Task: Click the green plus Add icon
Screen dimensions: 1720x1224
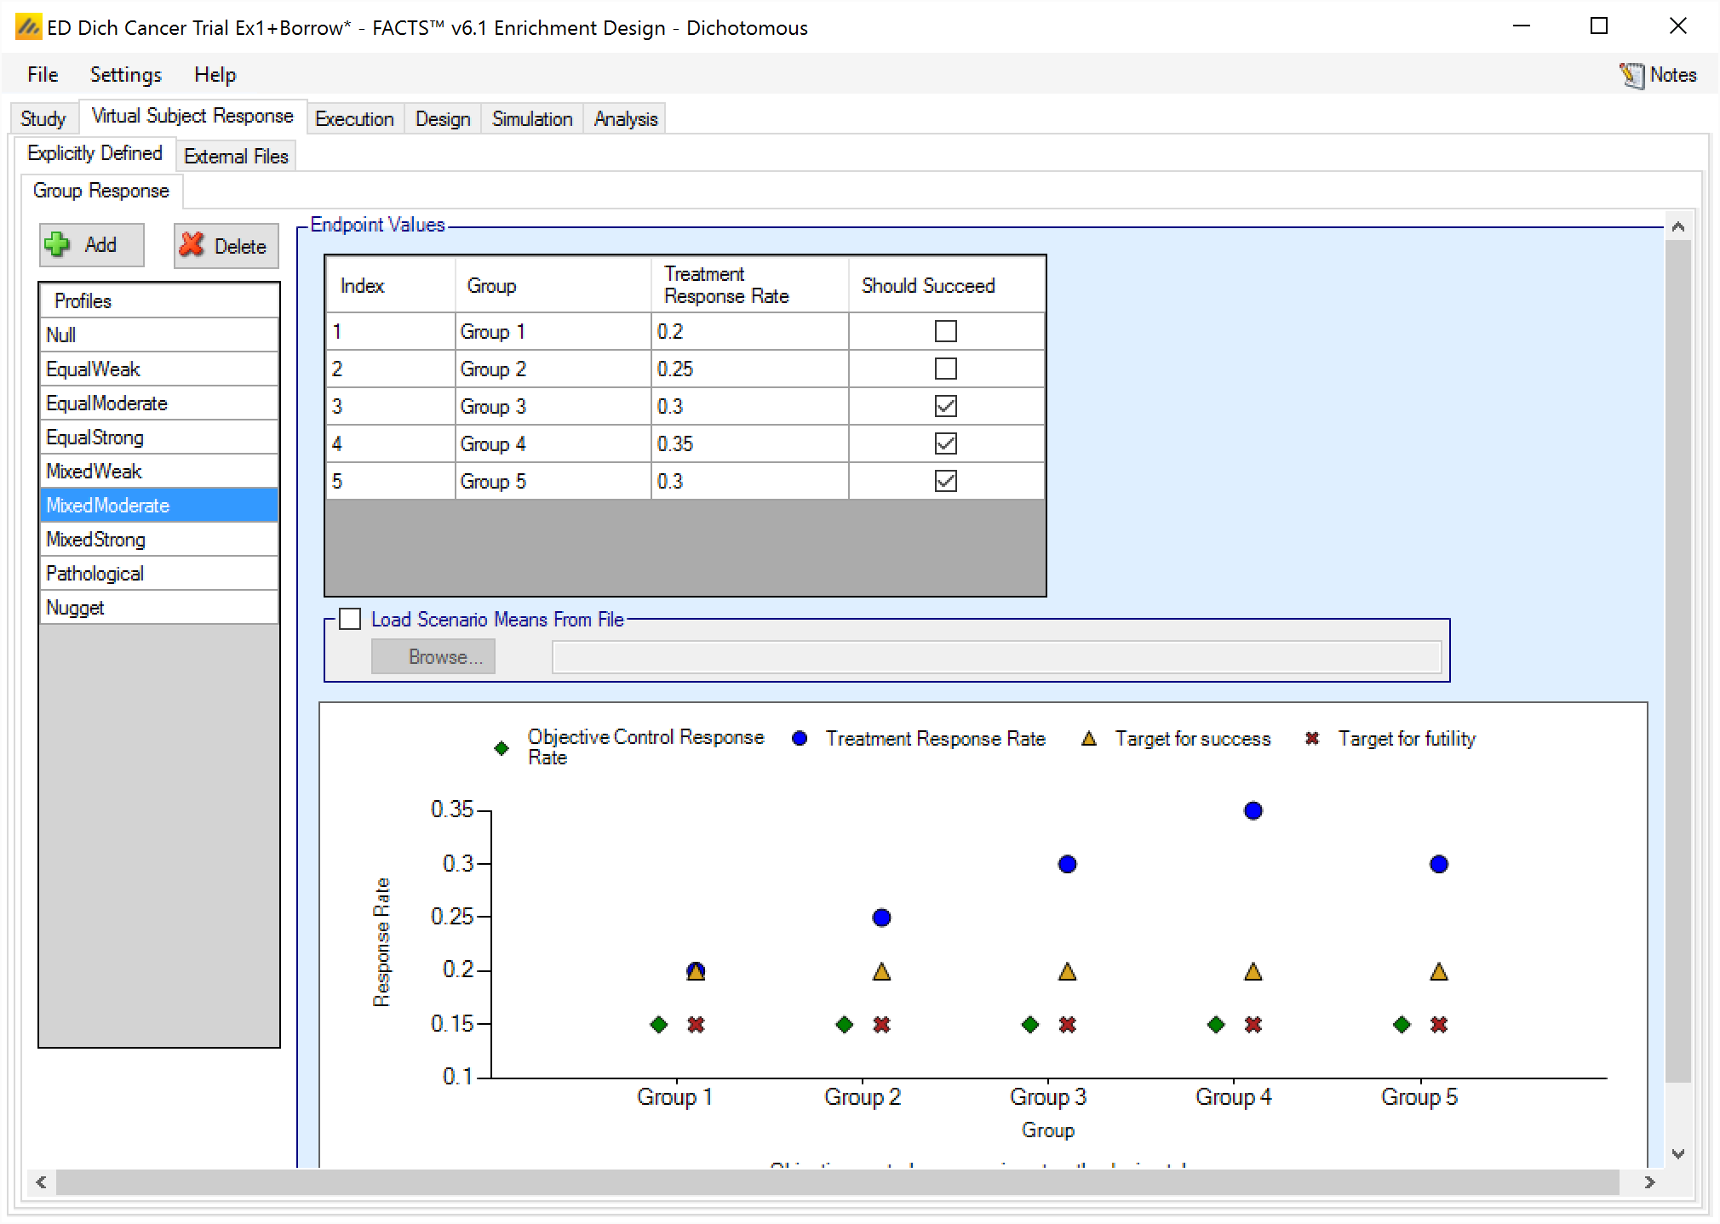Action: point(58,245)
